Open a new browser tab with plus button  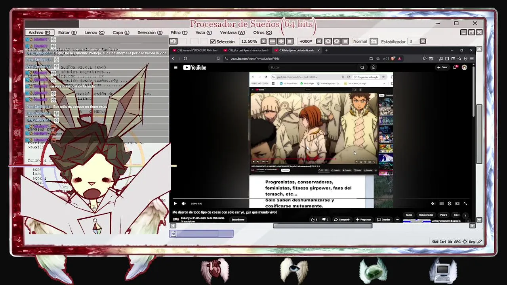coord(326,50)
